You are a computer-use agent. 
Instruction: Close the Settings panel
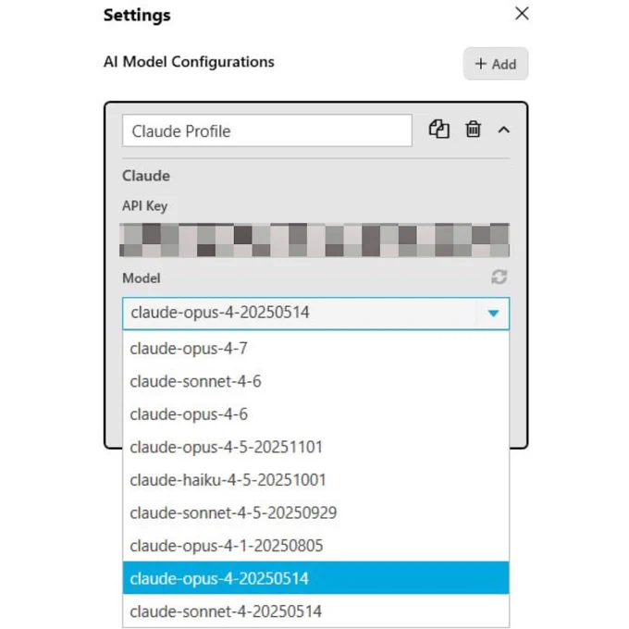click(522, 13)
